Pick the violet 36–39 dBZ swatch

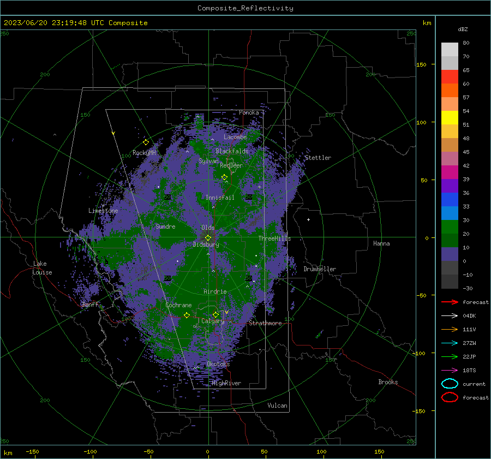point(450,186)
